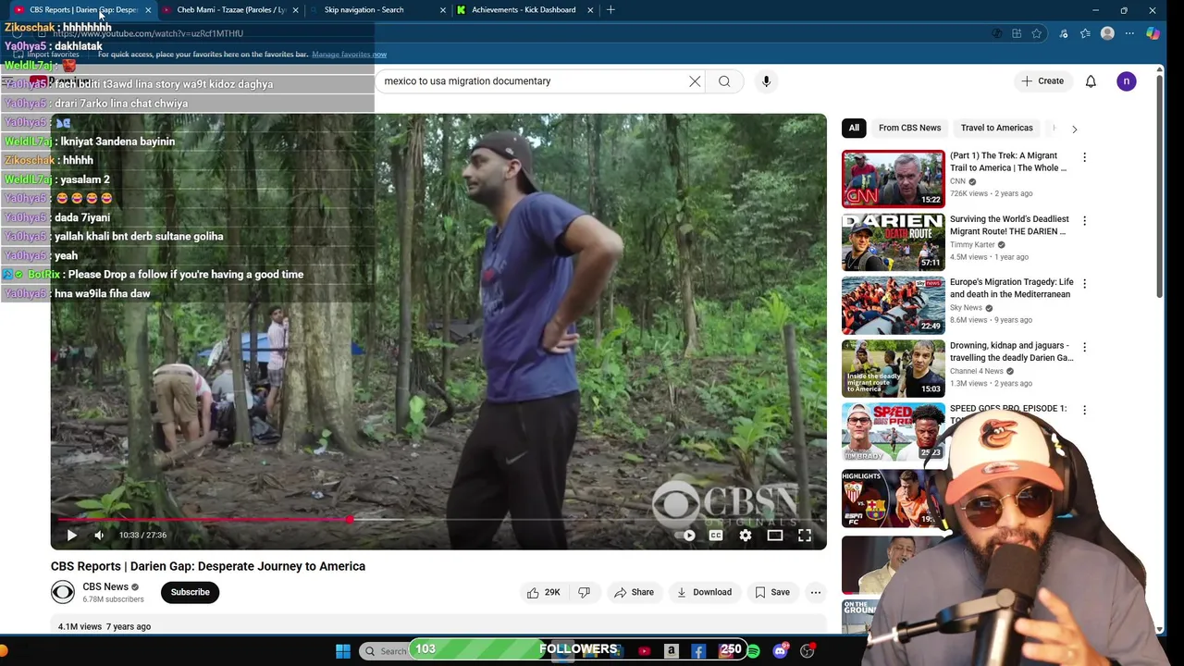Open The Trek CNN video thumbnail

tap(893, 179)
